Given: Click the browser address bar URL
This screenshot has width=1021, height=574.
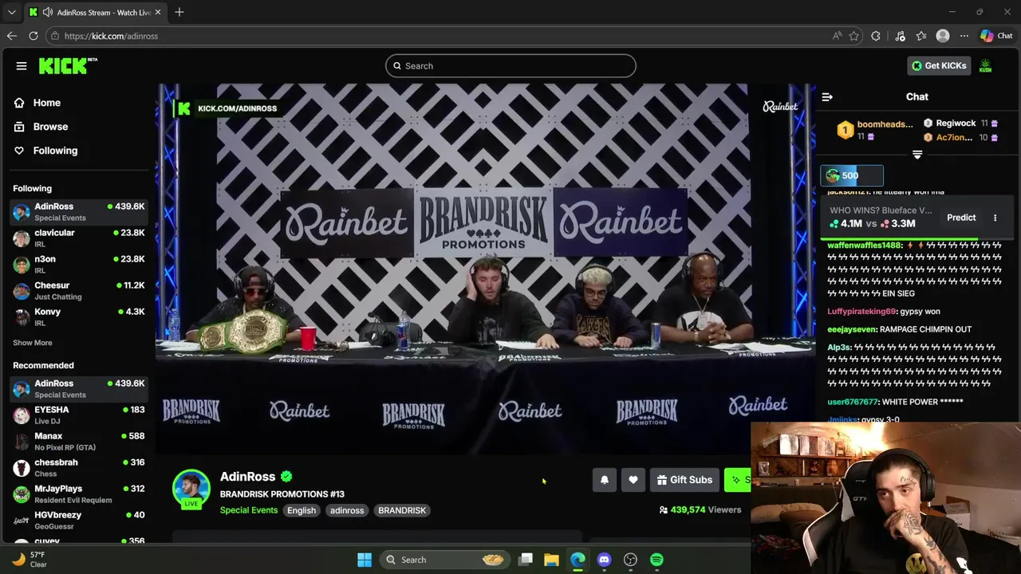Looking at the screenshot, I should pos(111,36).
